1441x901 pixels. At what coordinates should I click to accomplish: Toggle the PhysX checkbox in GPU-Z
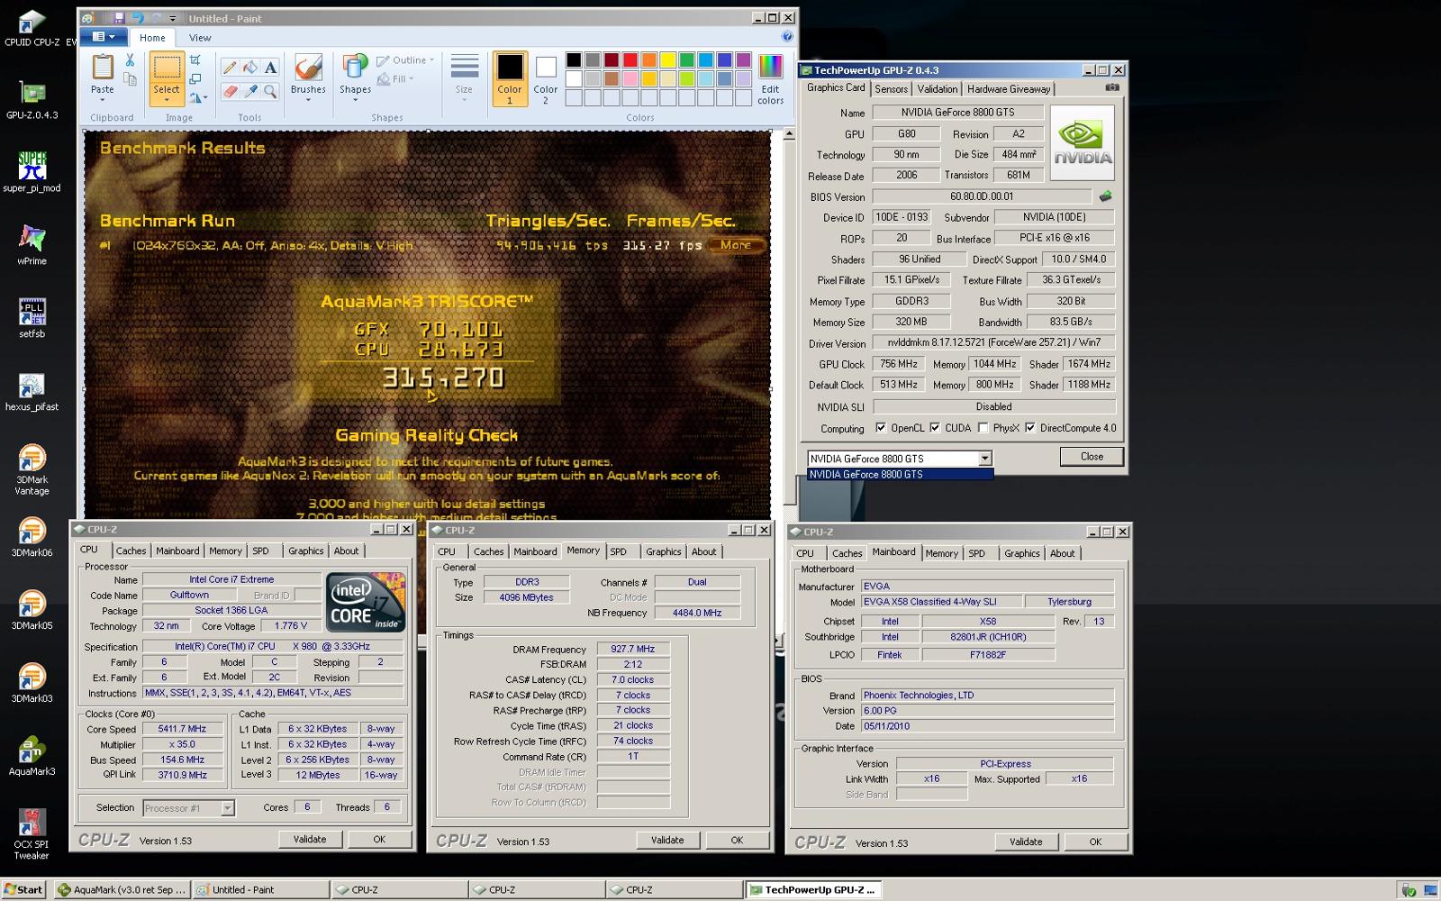pyautogui.click(x=983, y=428)
